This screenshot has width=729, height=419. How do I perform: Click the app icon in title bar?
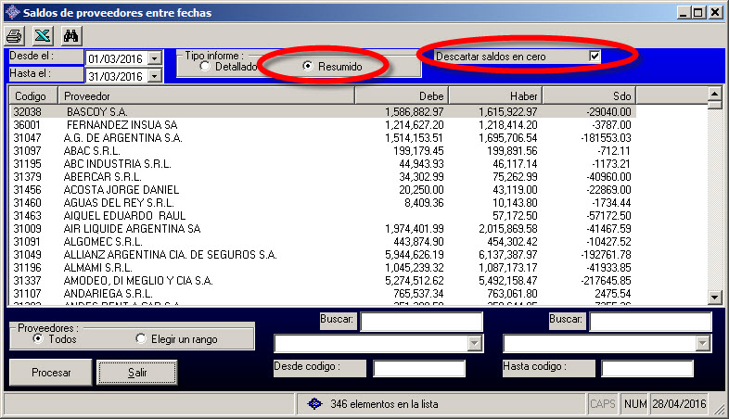(11, 13)
